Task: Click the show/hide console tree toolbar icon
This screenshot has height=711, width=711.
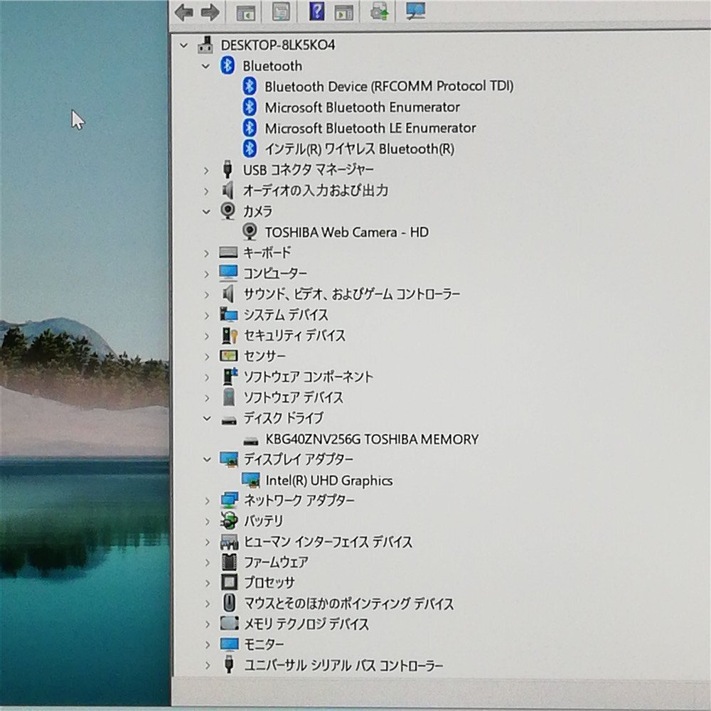Action: click(x=246, y=12)
